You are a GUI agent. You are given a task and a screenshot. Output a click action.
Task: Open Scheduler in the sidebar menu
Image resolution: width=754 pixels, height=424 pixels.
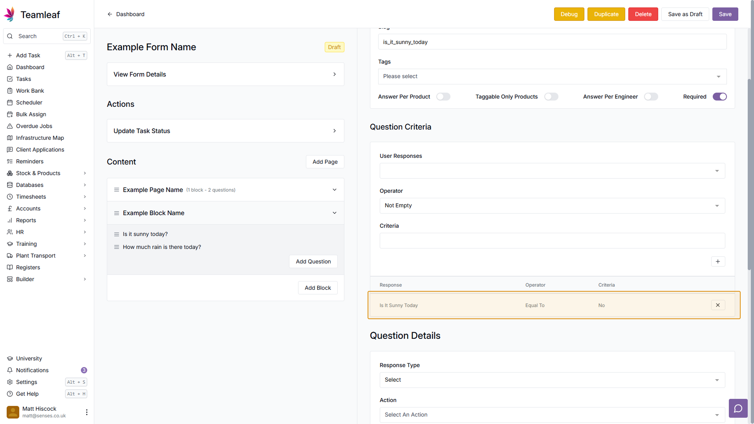[29, 102]
